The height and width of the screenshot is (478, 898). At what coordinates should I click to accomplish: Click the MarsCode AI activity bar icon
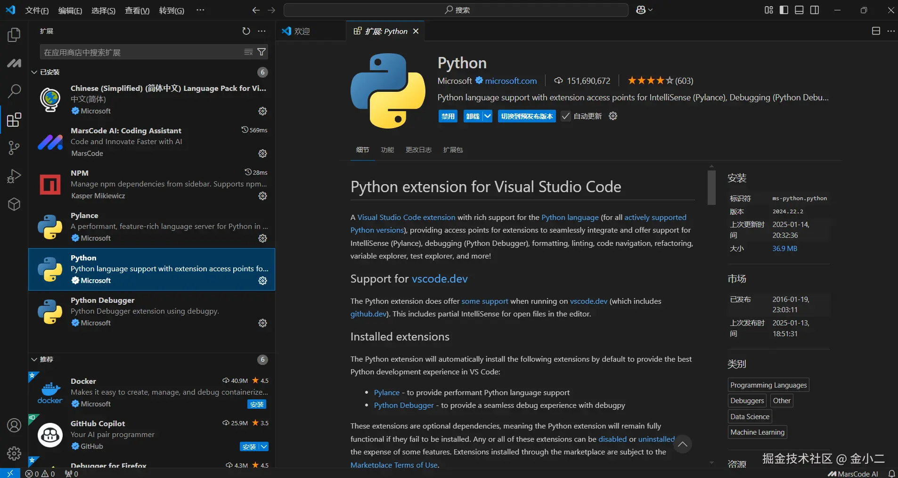[14, 63]
